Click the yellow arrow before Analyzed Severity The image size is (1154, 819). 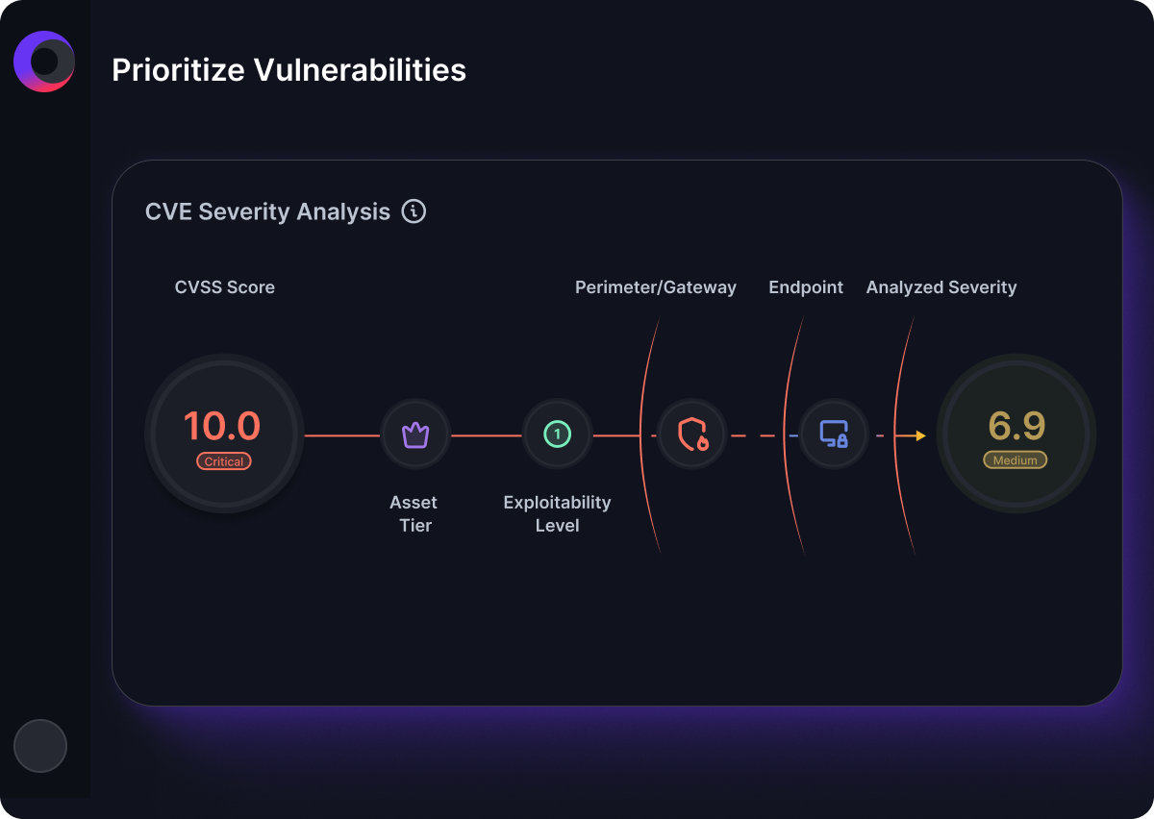coord(910,435)
